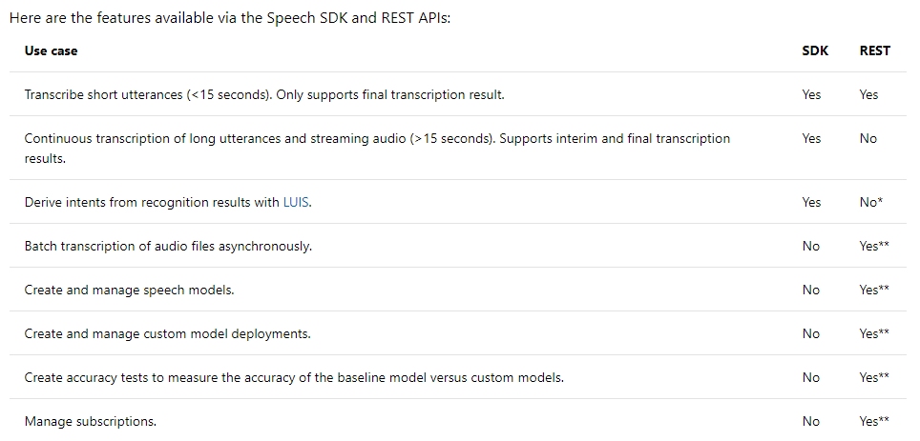
Task: Click the SDK "No" for accuracy tests
Action: tap(810, 377)
